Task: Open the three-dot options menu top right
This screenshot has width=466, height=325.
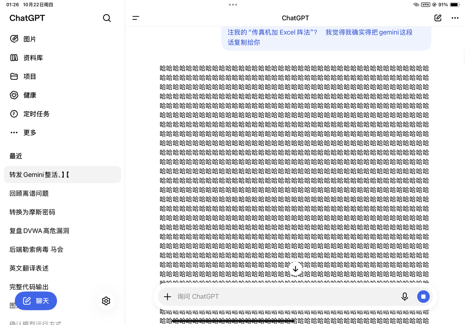Action: pos(455,18)
